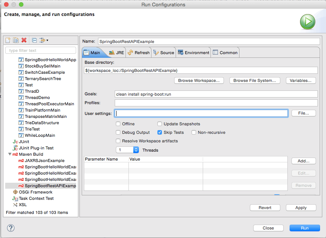Open the help question mark icon

(11, 228)
